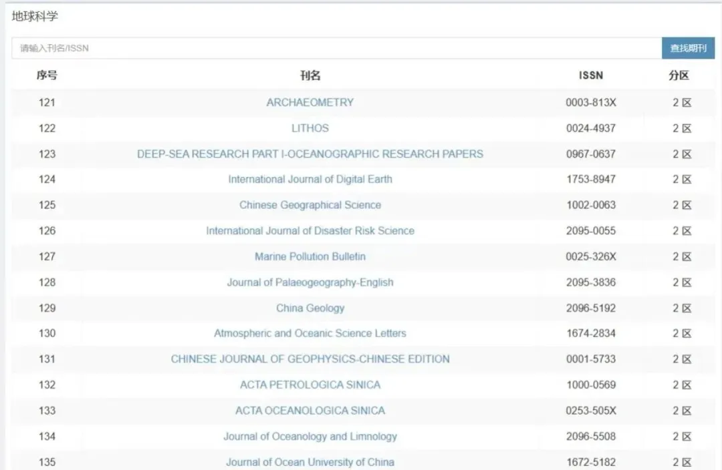This screenshot has height=470, width=722.
Task: Select ISSN 2096-5192 cell
Action: tap(591, 308)
